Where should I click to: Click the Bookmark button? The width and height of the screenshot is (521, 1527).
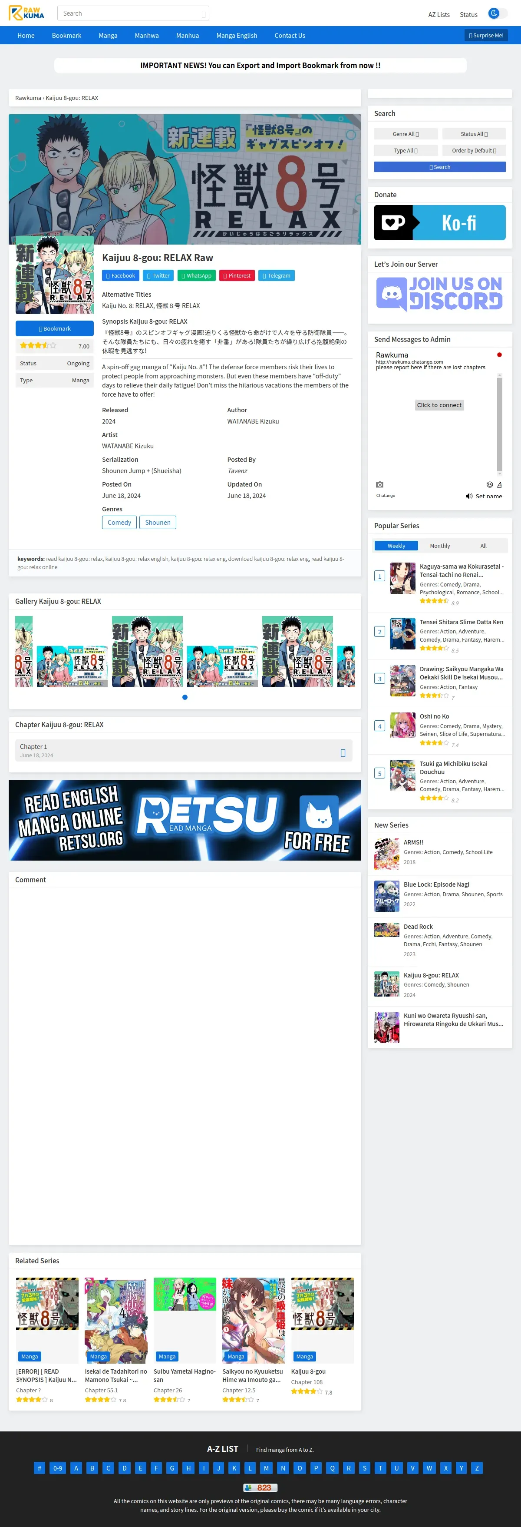(x=55, y=328)
